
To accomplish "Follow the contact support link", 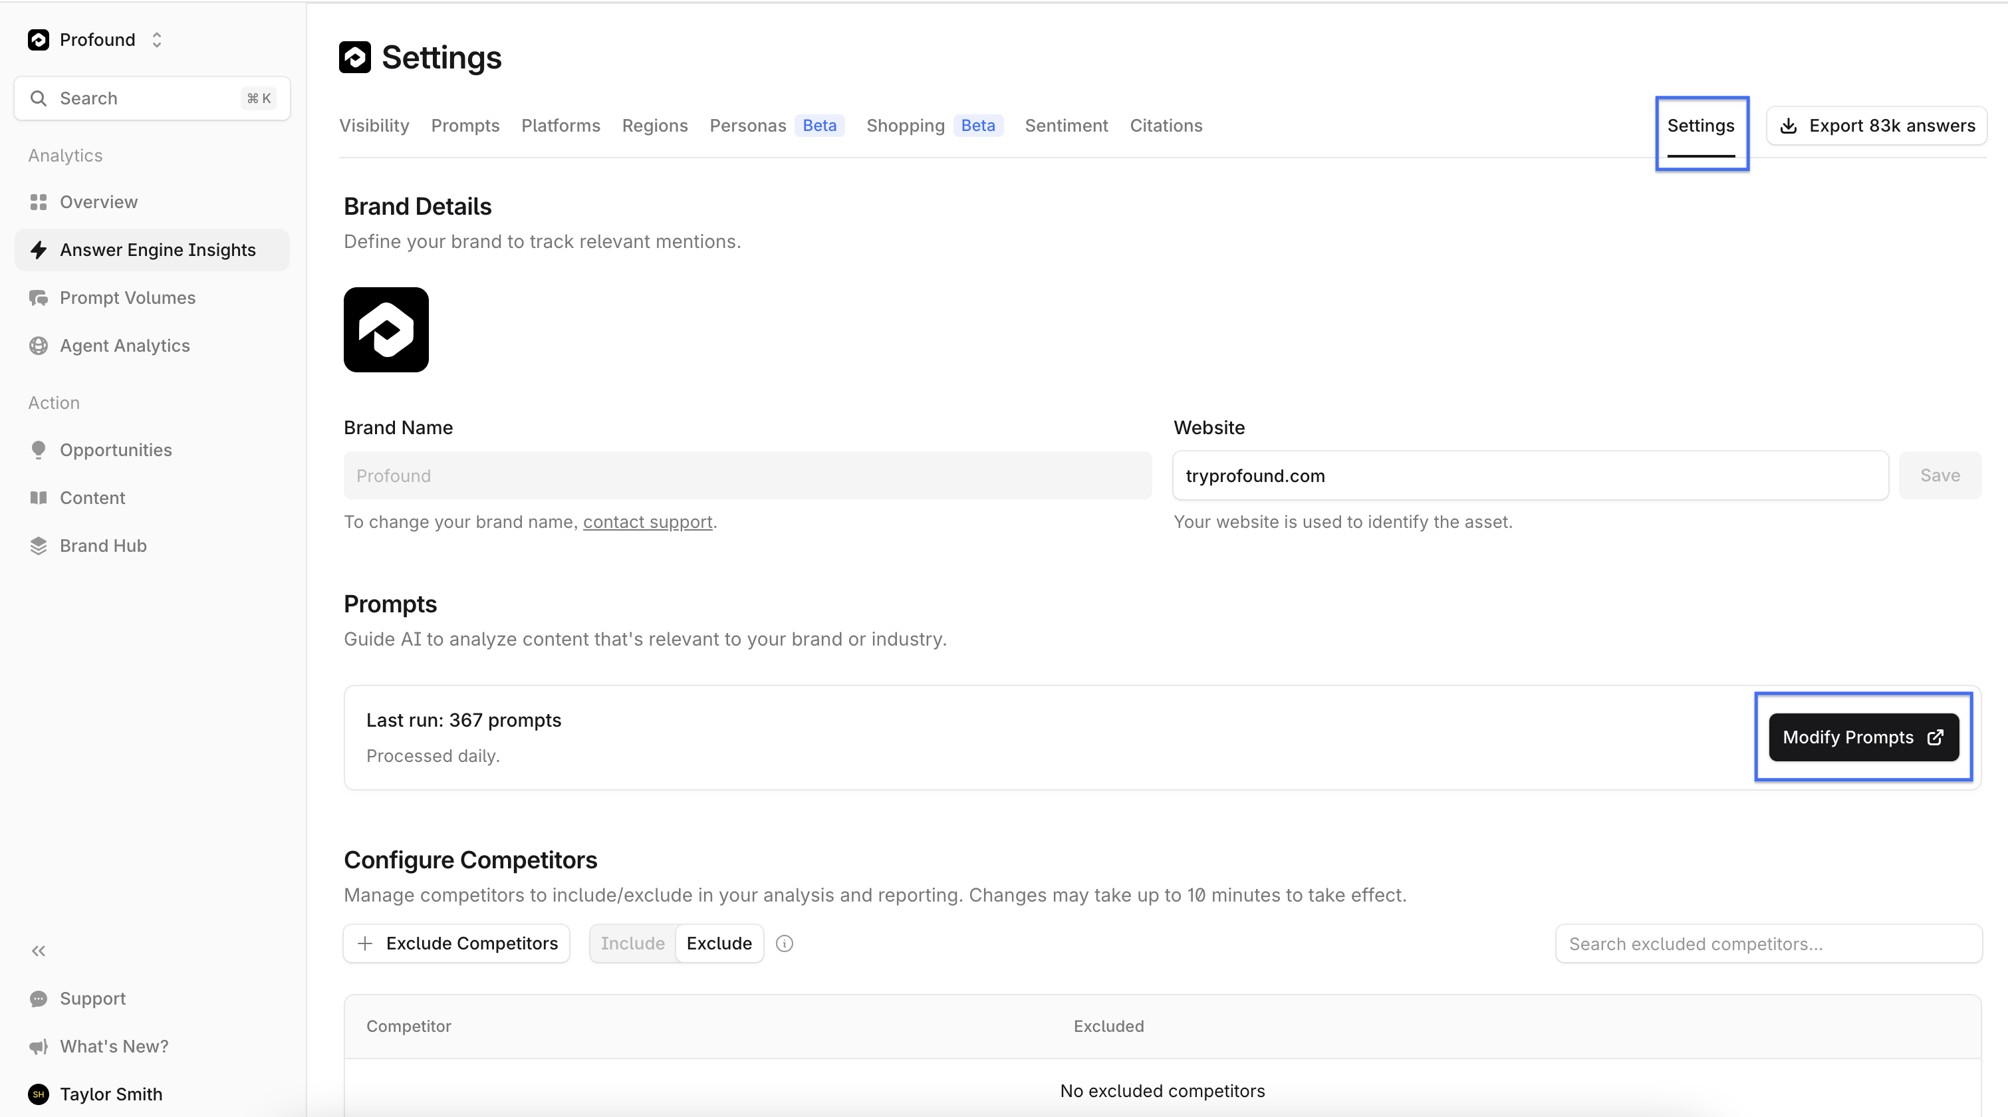I will [x=647, y=521].
